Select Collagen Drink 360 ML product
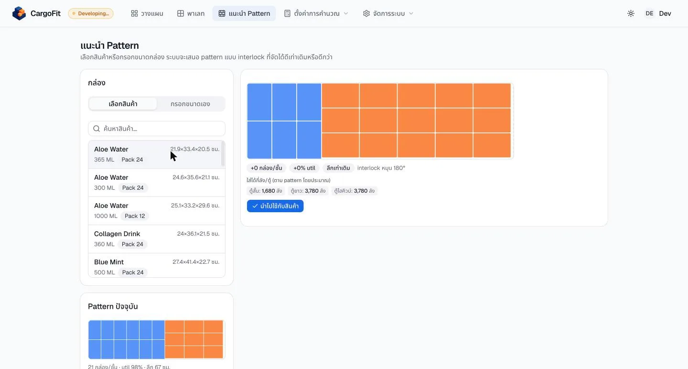The height and width of the screenshot is (369, 688). pos(157,239)
